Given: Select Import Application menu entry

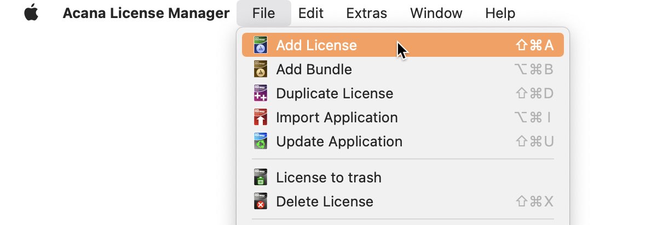Looking at the screenshot, I should [x=403, y=117].
